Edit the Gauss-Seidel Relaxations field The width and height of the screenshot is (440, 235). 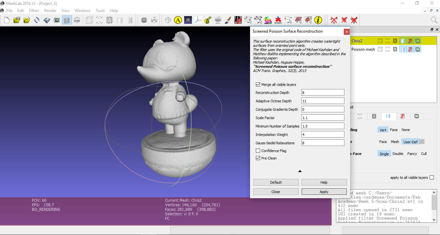tap(323, 143)
